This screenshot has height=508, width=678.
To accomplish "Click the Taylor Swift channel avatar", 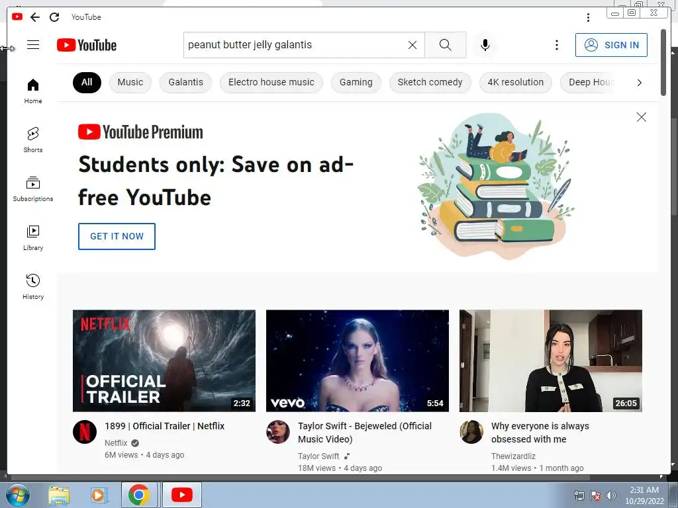I will 278,432.
